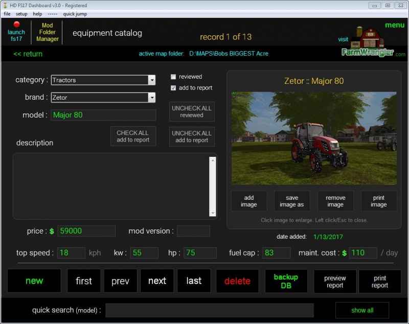
Task: Click the add image button
Action: [249, 201]
